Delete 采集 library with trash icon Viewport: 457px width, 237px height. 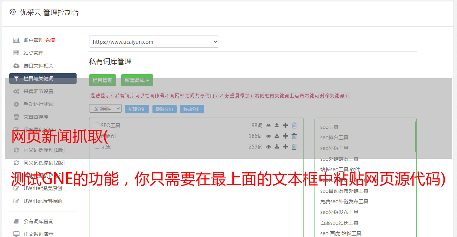(294, 147)
